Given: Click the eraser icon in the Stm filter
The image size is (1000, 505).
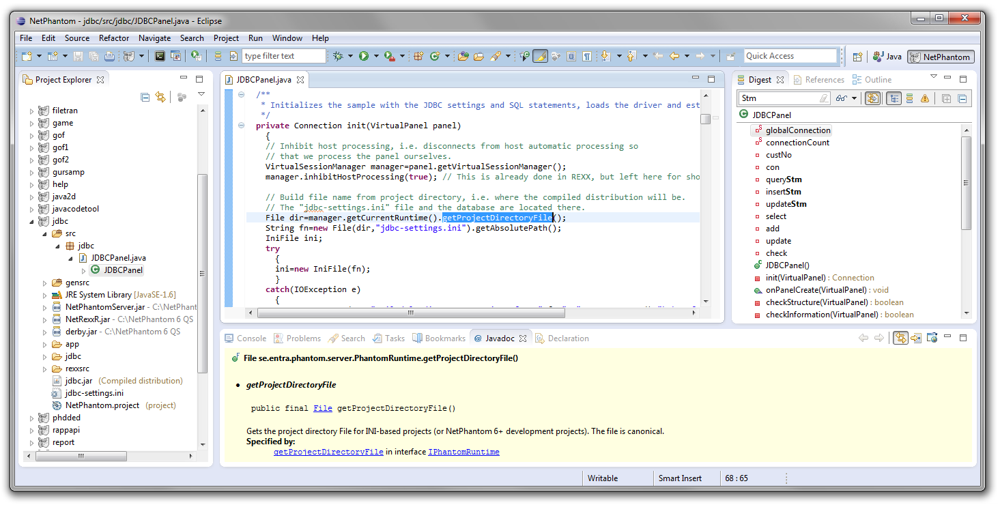Looking at the screenshot, I should point(824,98).
